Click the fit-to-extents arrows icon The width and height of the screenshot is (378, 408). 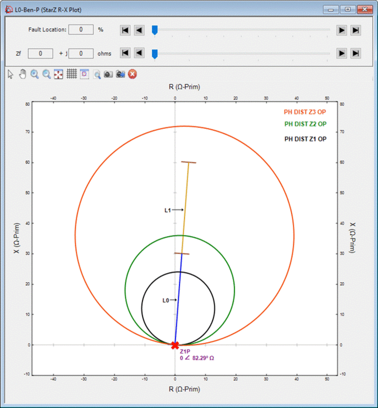pyautogui.click(x=59, y=74)
